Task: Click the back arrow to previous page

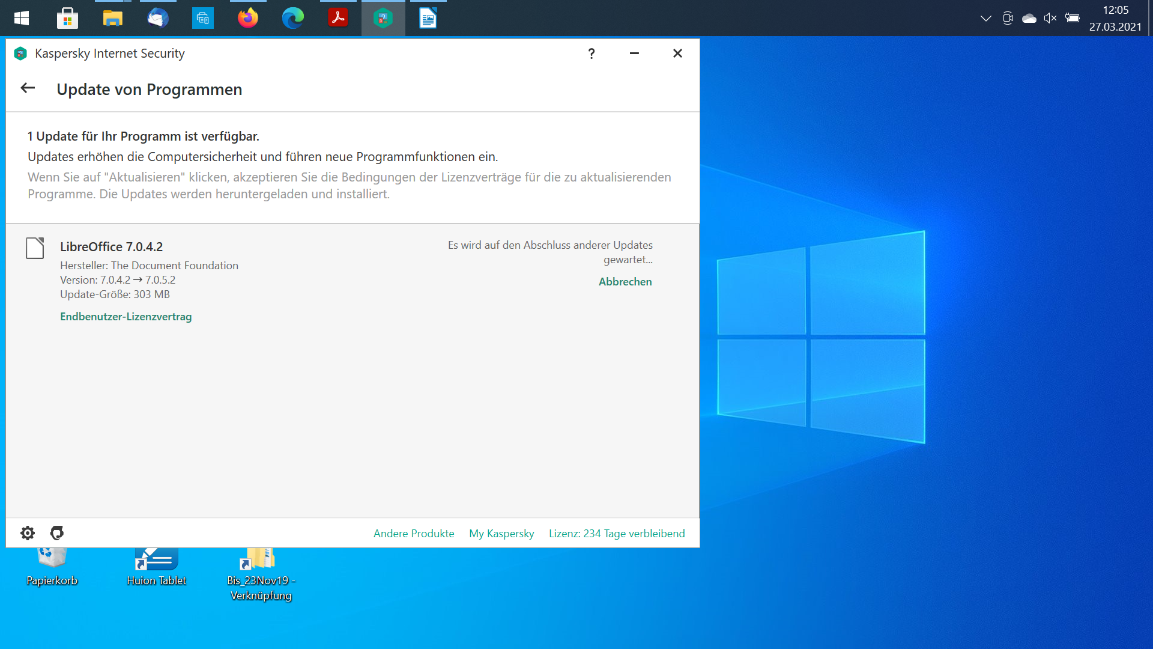Action: point(28,88)
